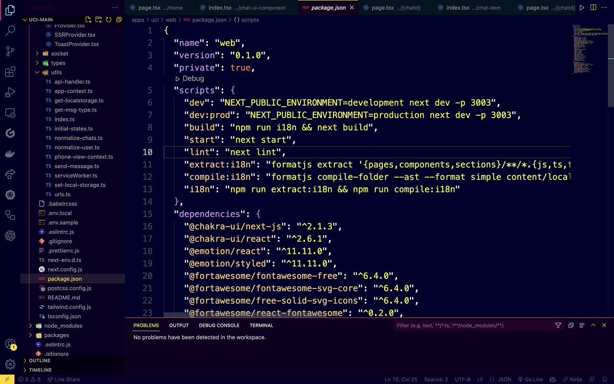Select the DEBUG CONSOLE panel tab
Image resolution: width=614 pixels, height=384 pixels.
219,325
